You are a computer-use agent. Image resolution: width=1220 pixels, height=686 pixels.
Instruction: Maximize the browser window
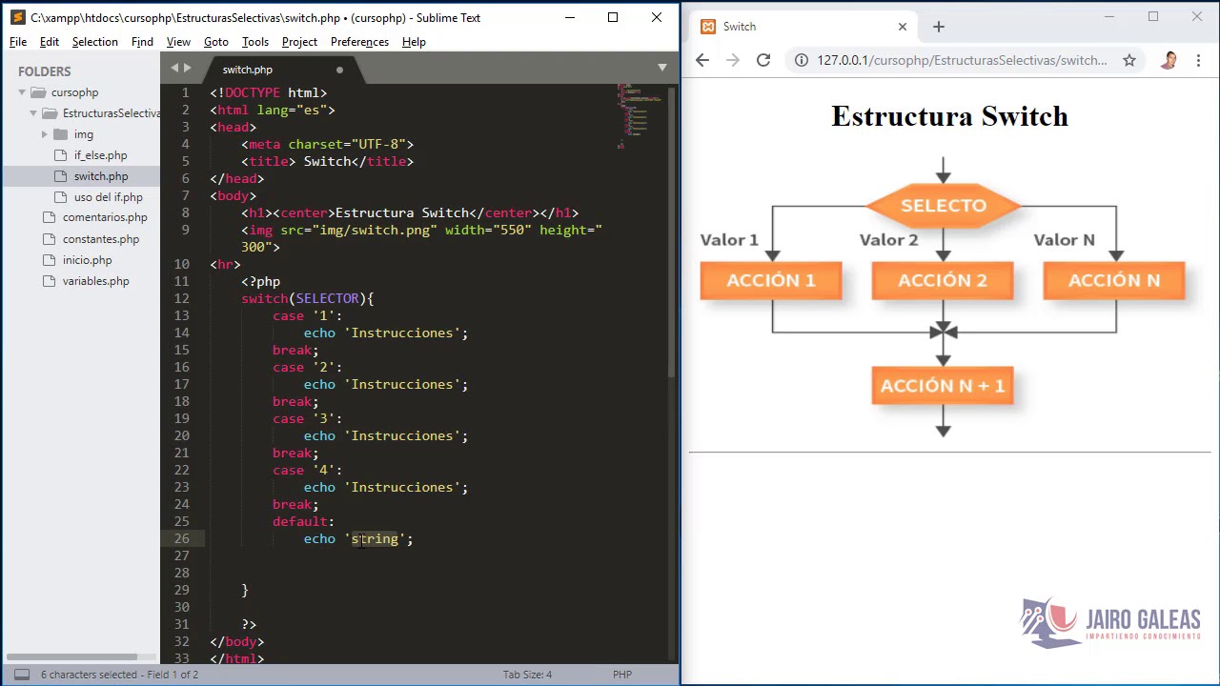pos(1153,17)
